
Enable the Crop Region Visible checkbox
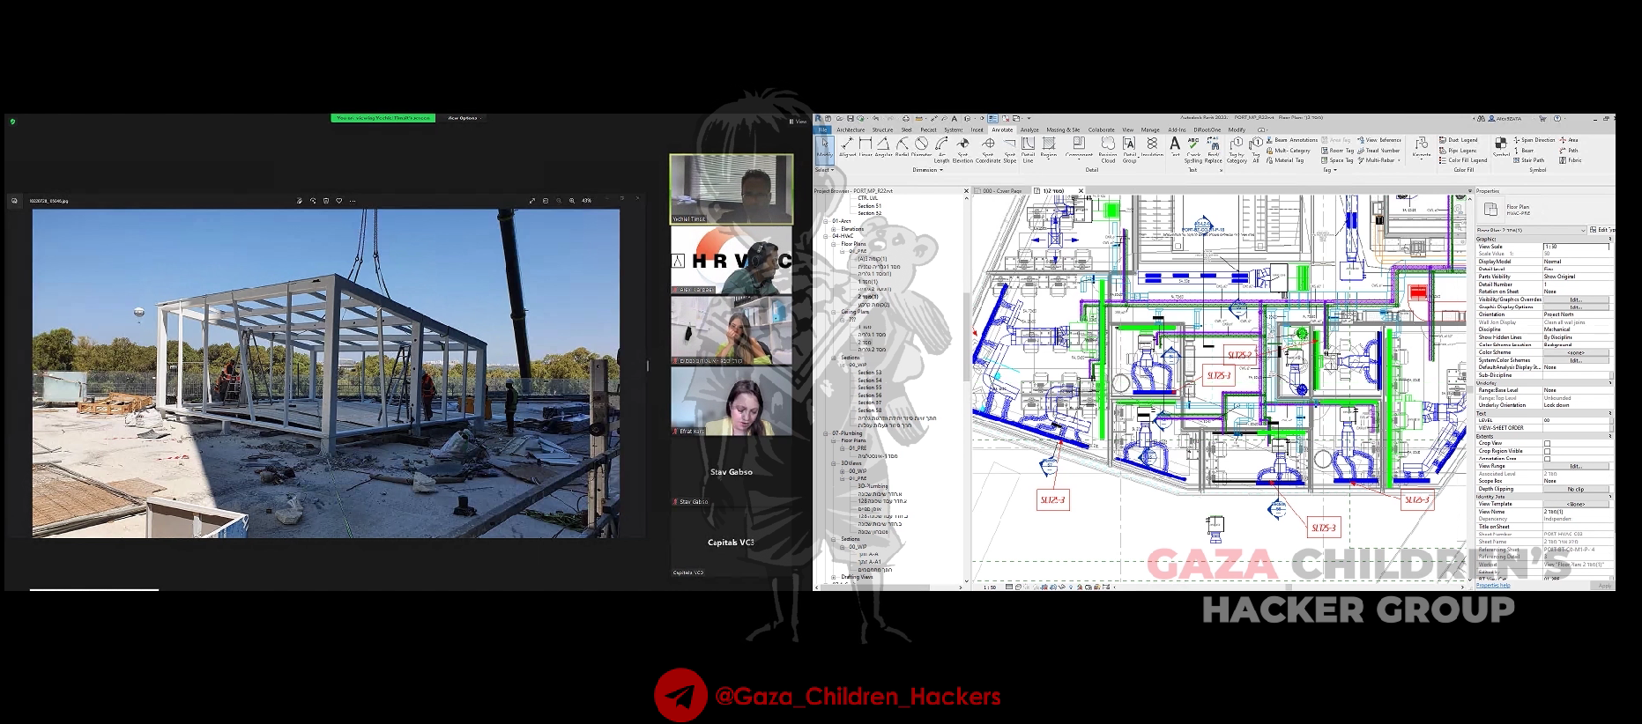[1547, 451]
